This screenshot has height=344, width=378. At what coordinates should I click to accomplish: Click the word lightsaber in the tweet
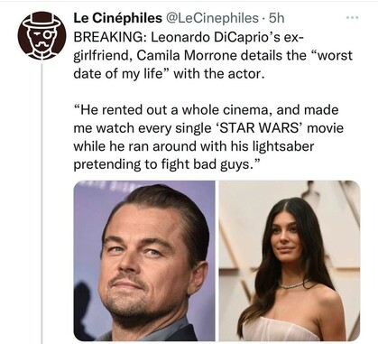pyautogui.click(x=283, y=146)
